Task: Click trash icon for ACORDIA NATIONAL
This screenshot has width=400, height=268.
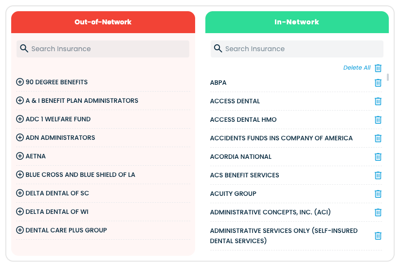Action: pyautogui.click(x=378, y=157)
